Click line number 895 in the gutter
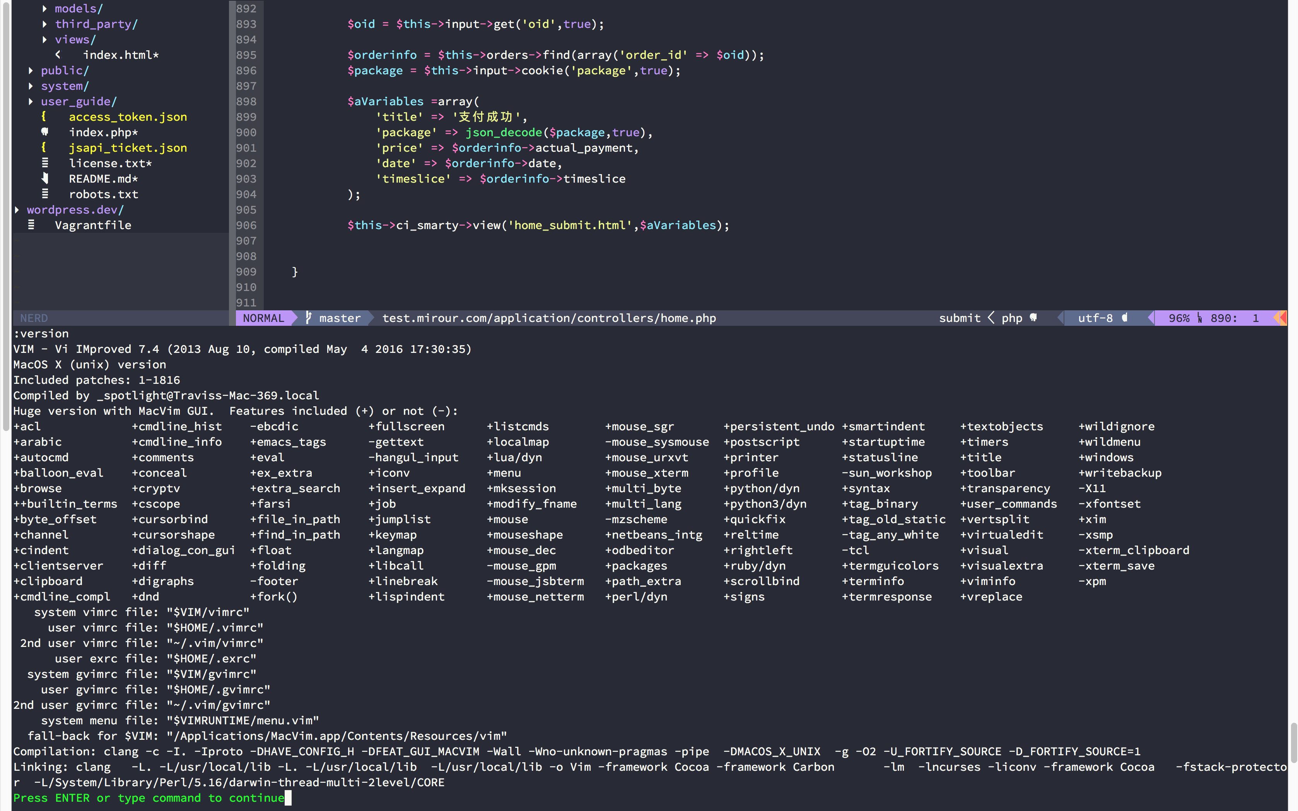 [246, 55]
